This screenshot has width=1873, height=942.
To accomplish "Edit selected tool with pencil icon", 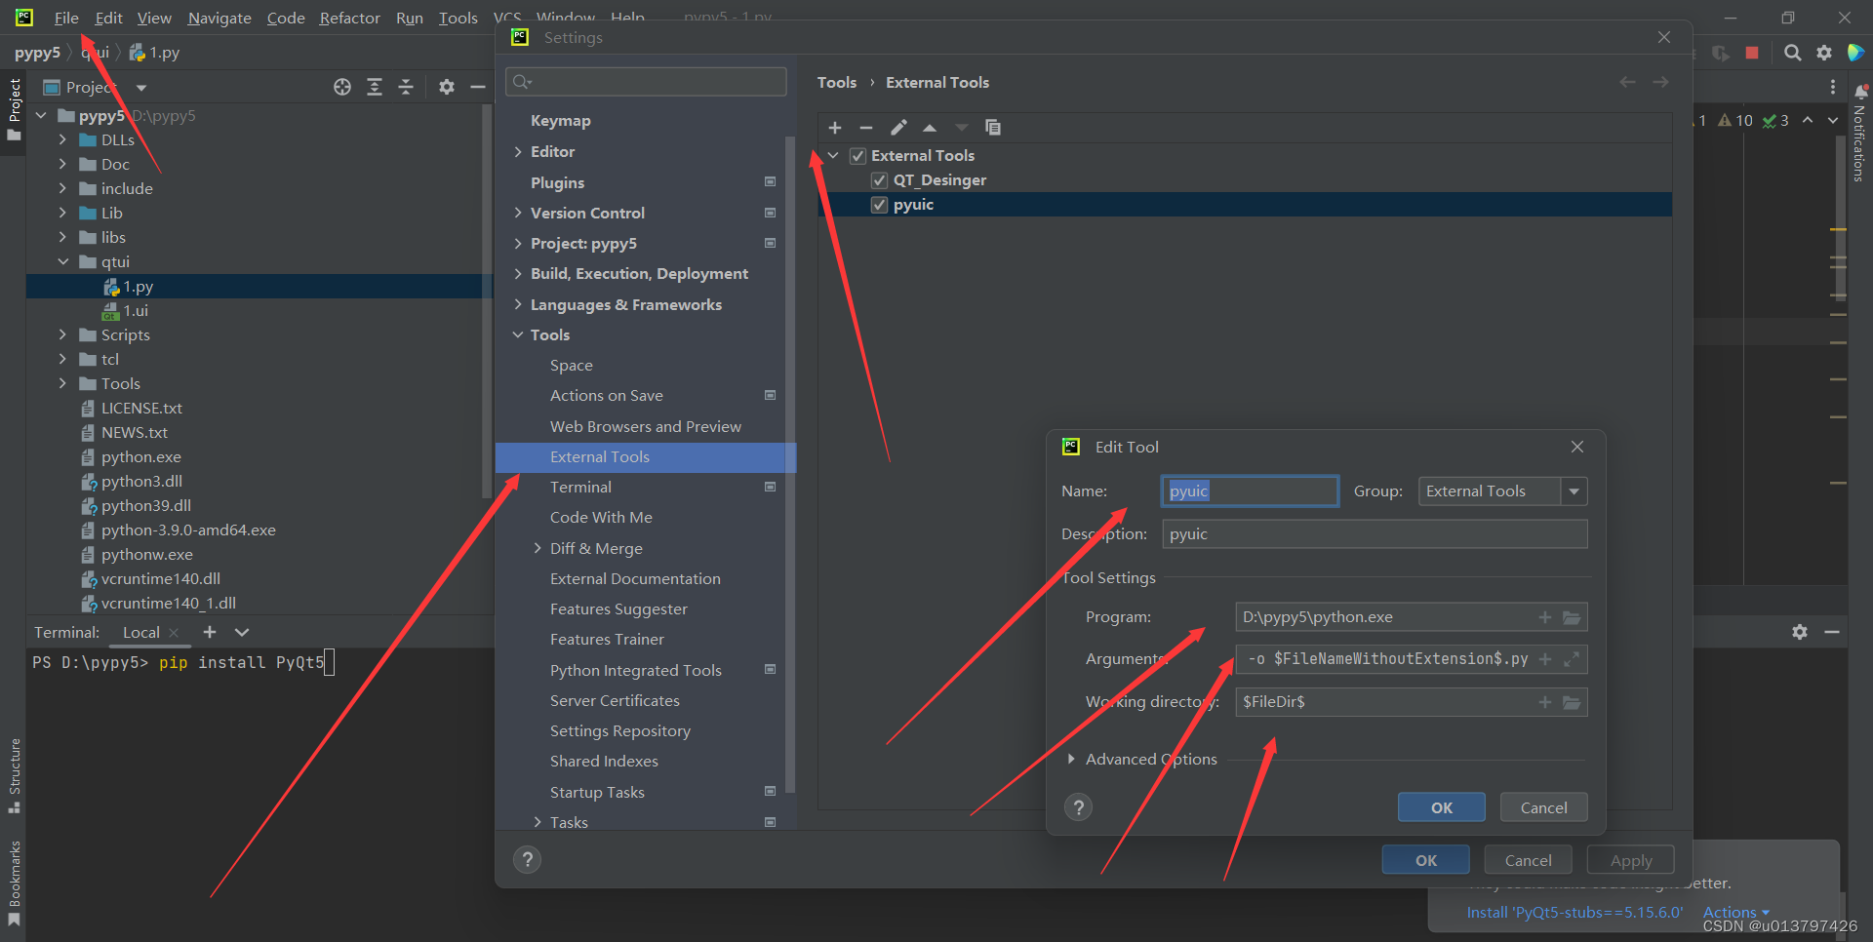I will pos(898,128).
